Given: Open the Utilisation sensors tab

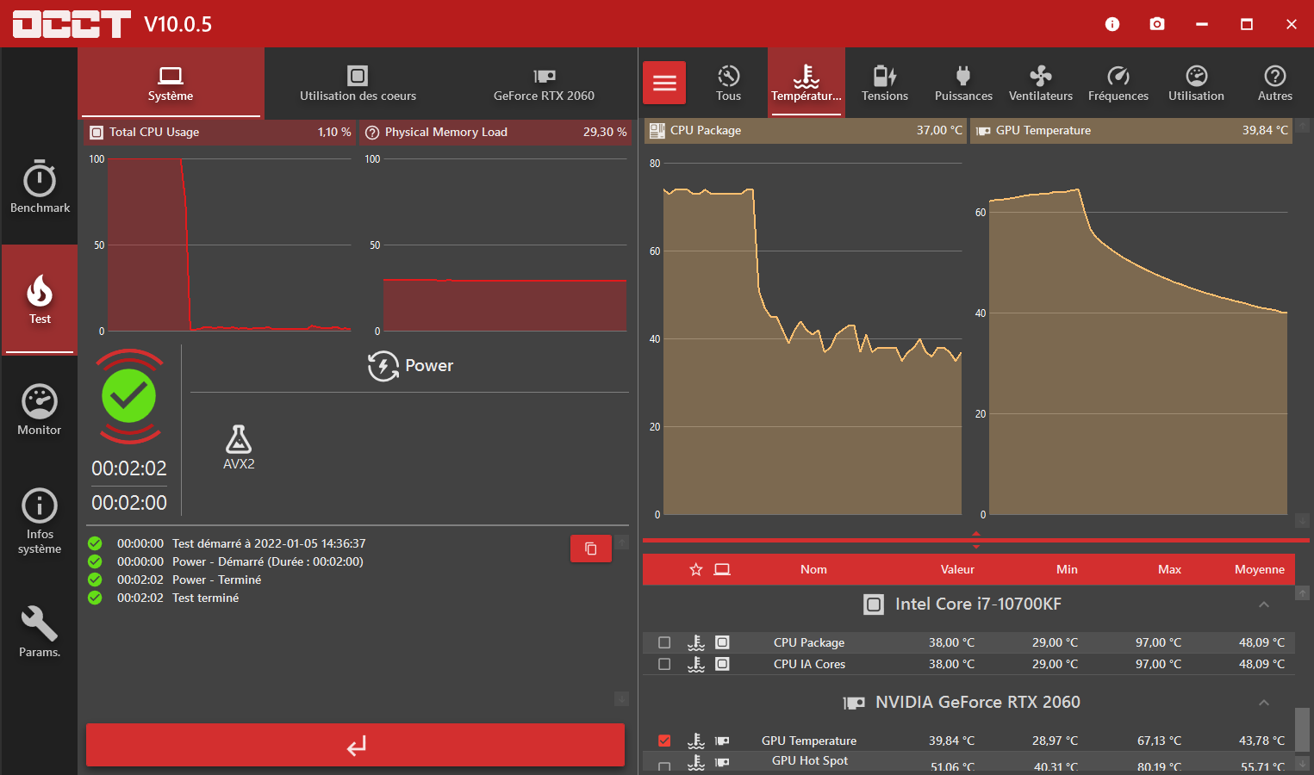Looking at the screenshot, I should point(1196,83).
